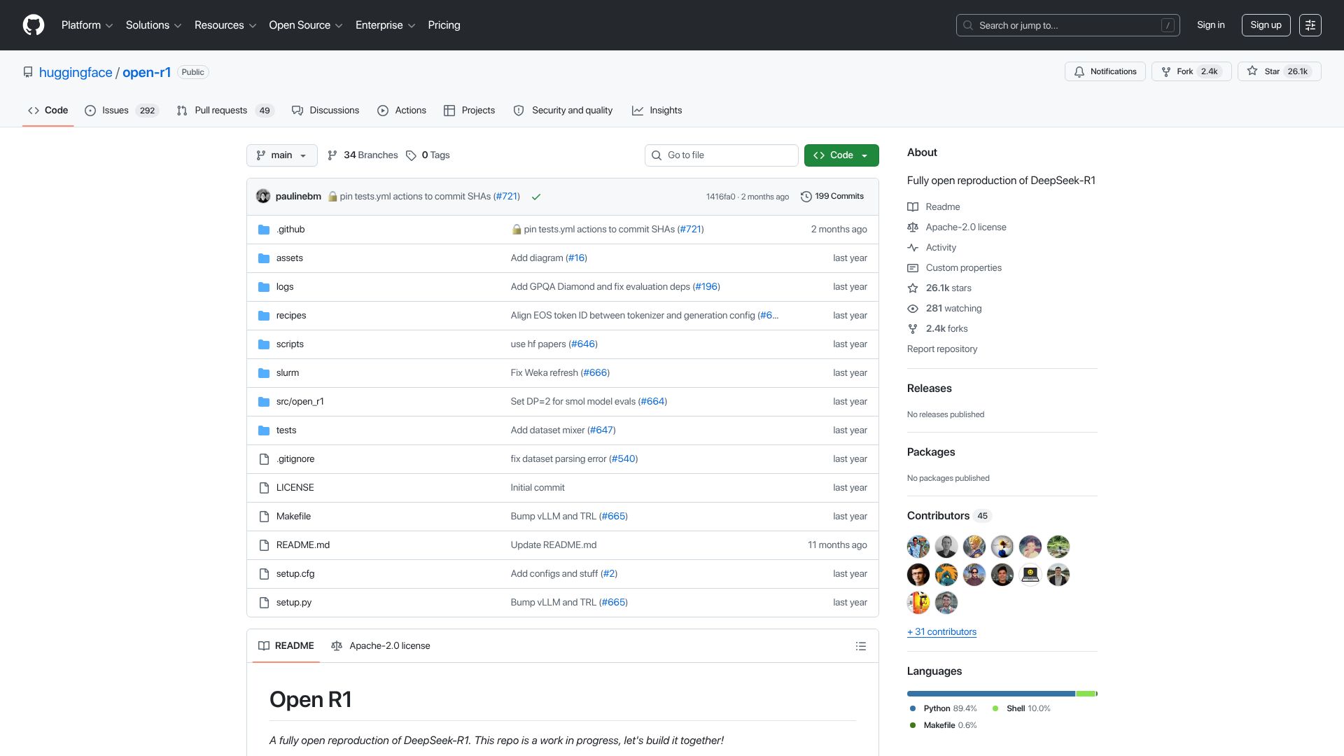Click the commit history clock icon
This screenshot has width=1344, height=756.
pyautogui.click(x=806, y=197)
